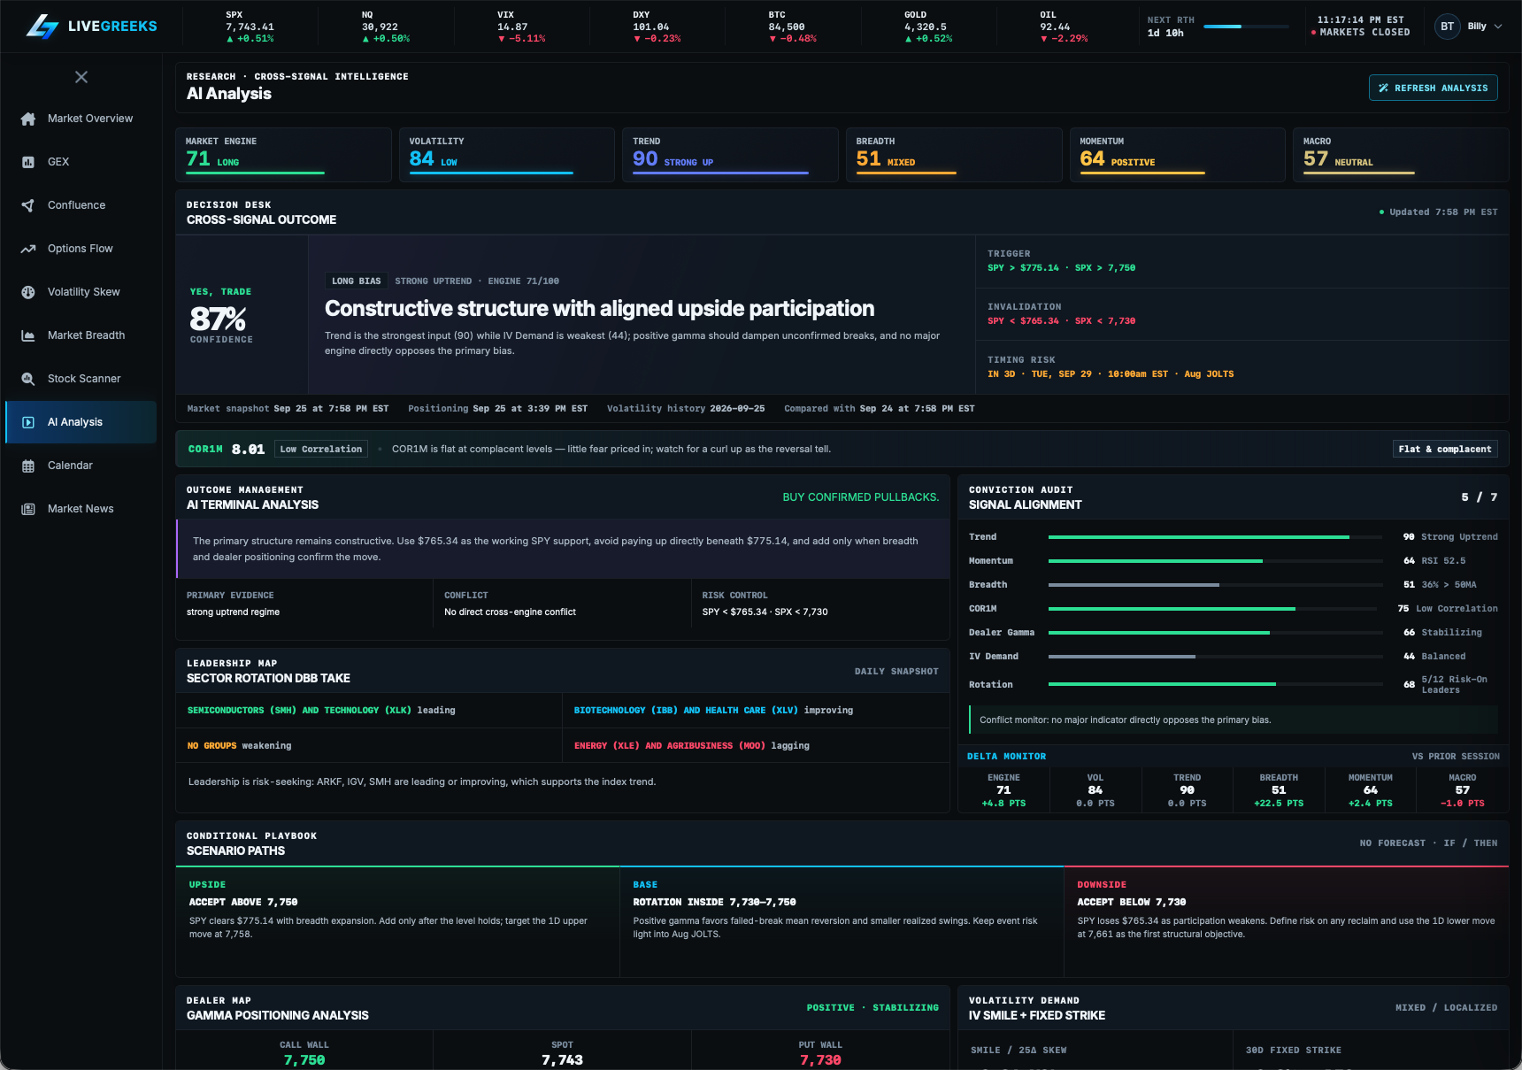Click the Market News newspaper icon
Image resolution: width=1522 pixels, height=1070 pixels.
point(28,509)
